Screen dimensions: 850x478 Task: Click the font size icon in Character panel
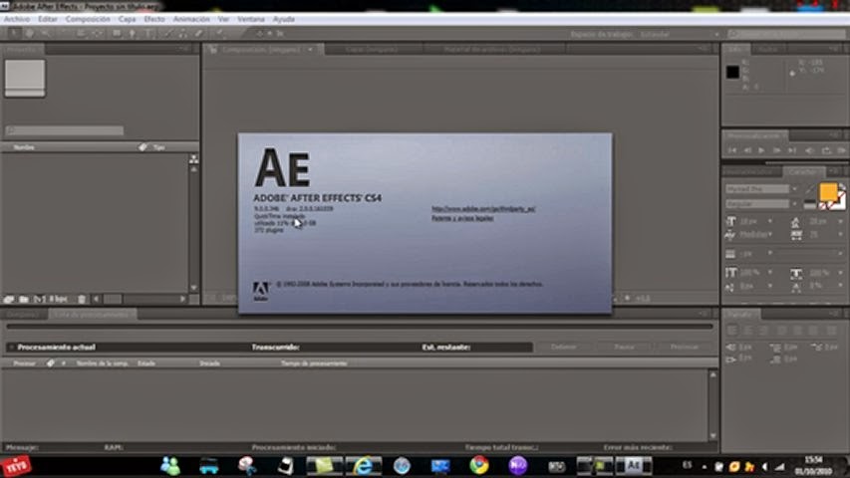tap(730, 221)
